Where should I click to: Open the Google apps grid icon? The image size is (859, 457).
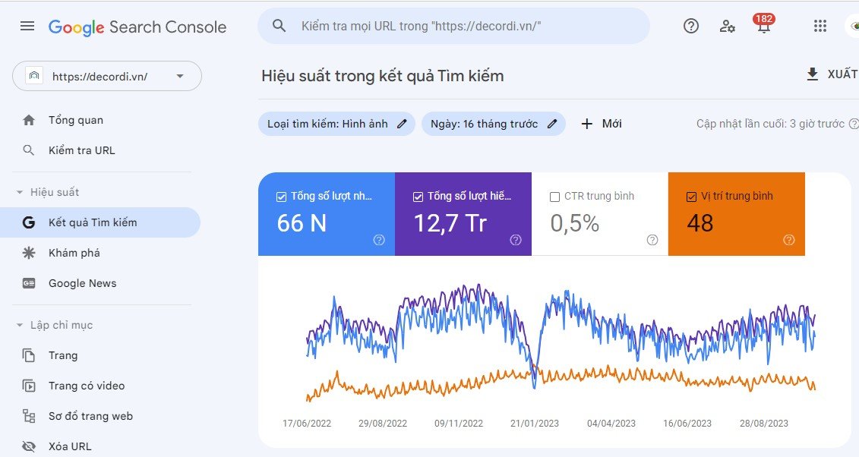(x=820, y=26)
